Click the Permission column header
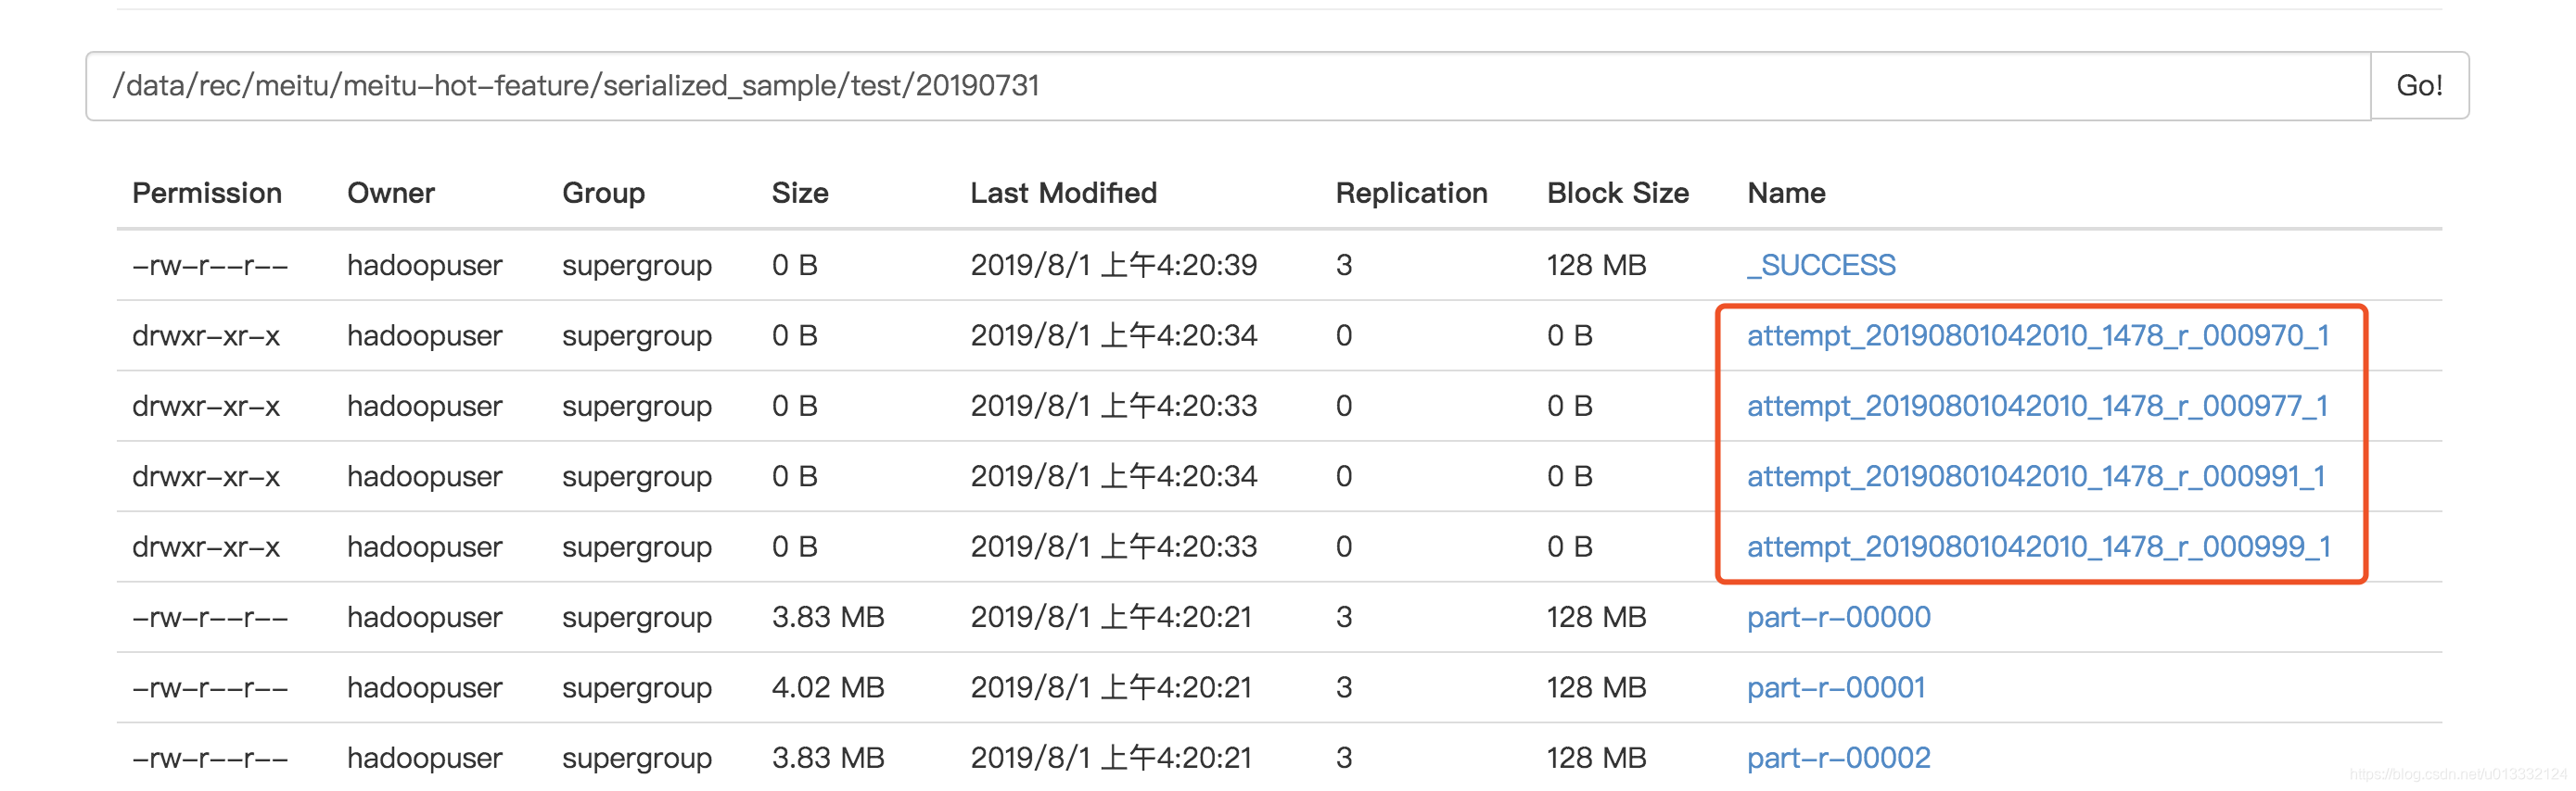The image size is (2576, 791). (x=207, y=193)
